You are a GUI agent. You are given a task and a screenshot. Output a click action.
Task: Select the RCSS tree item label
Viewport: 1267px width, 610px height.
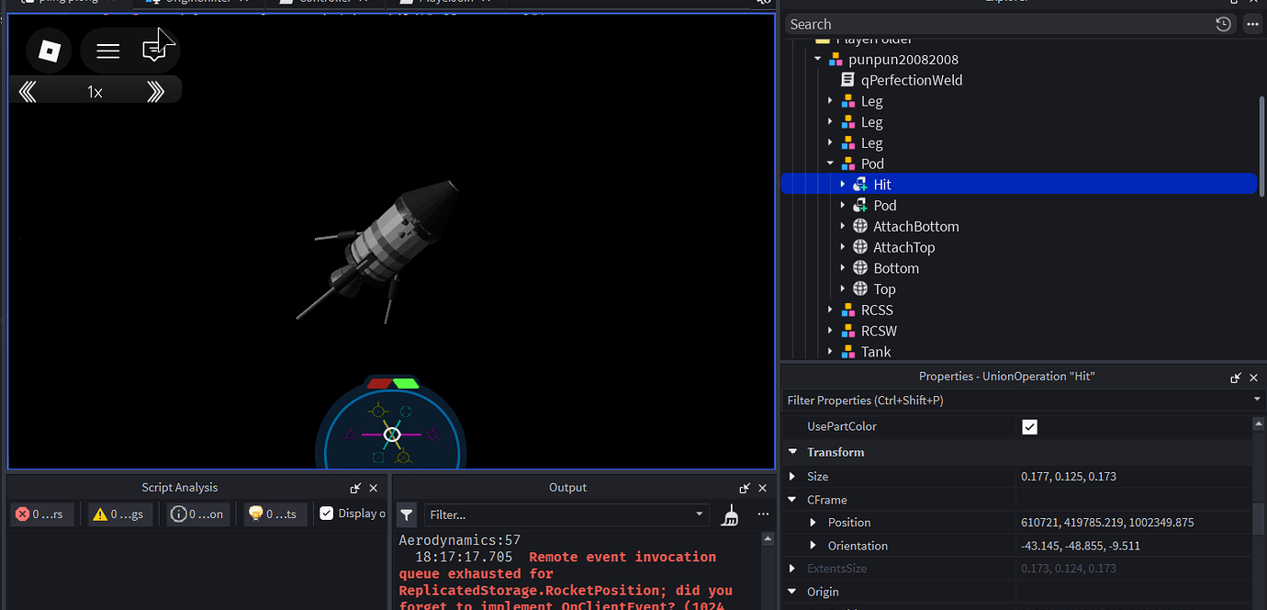(x=877, y=310)
